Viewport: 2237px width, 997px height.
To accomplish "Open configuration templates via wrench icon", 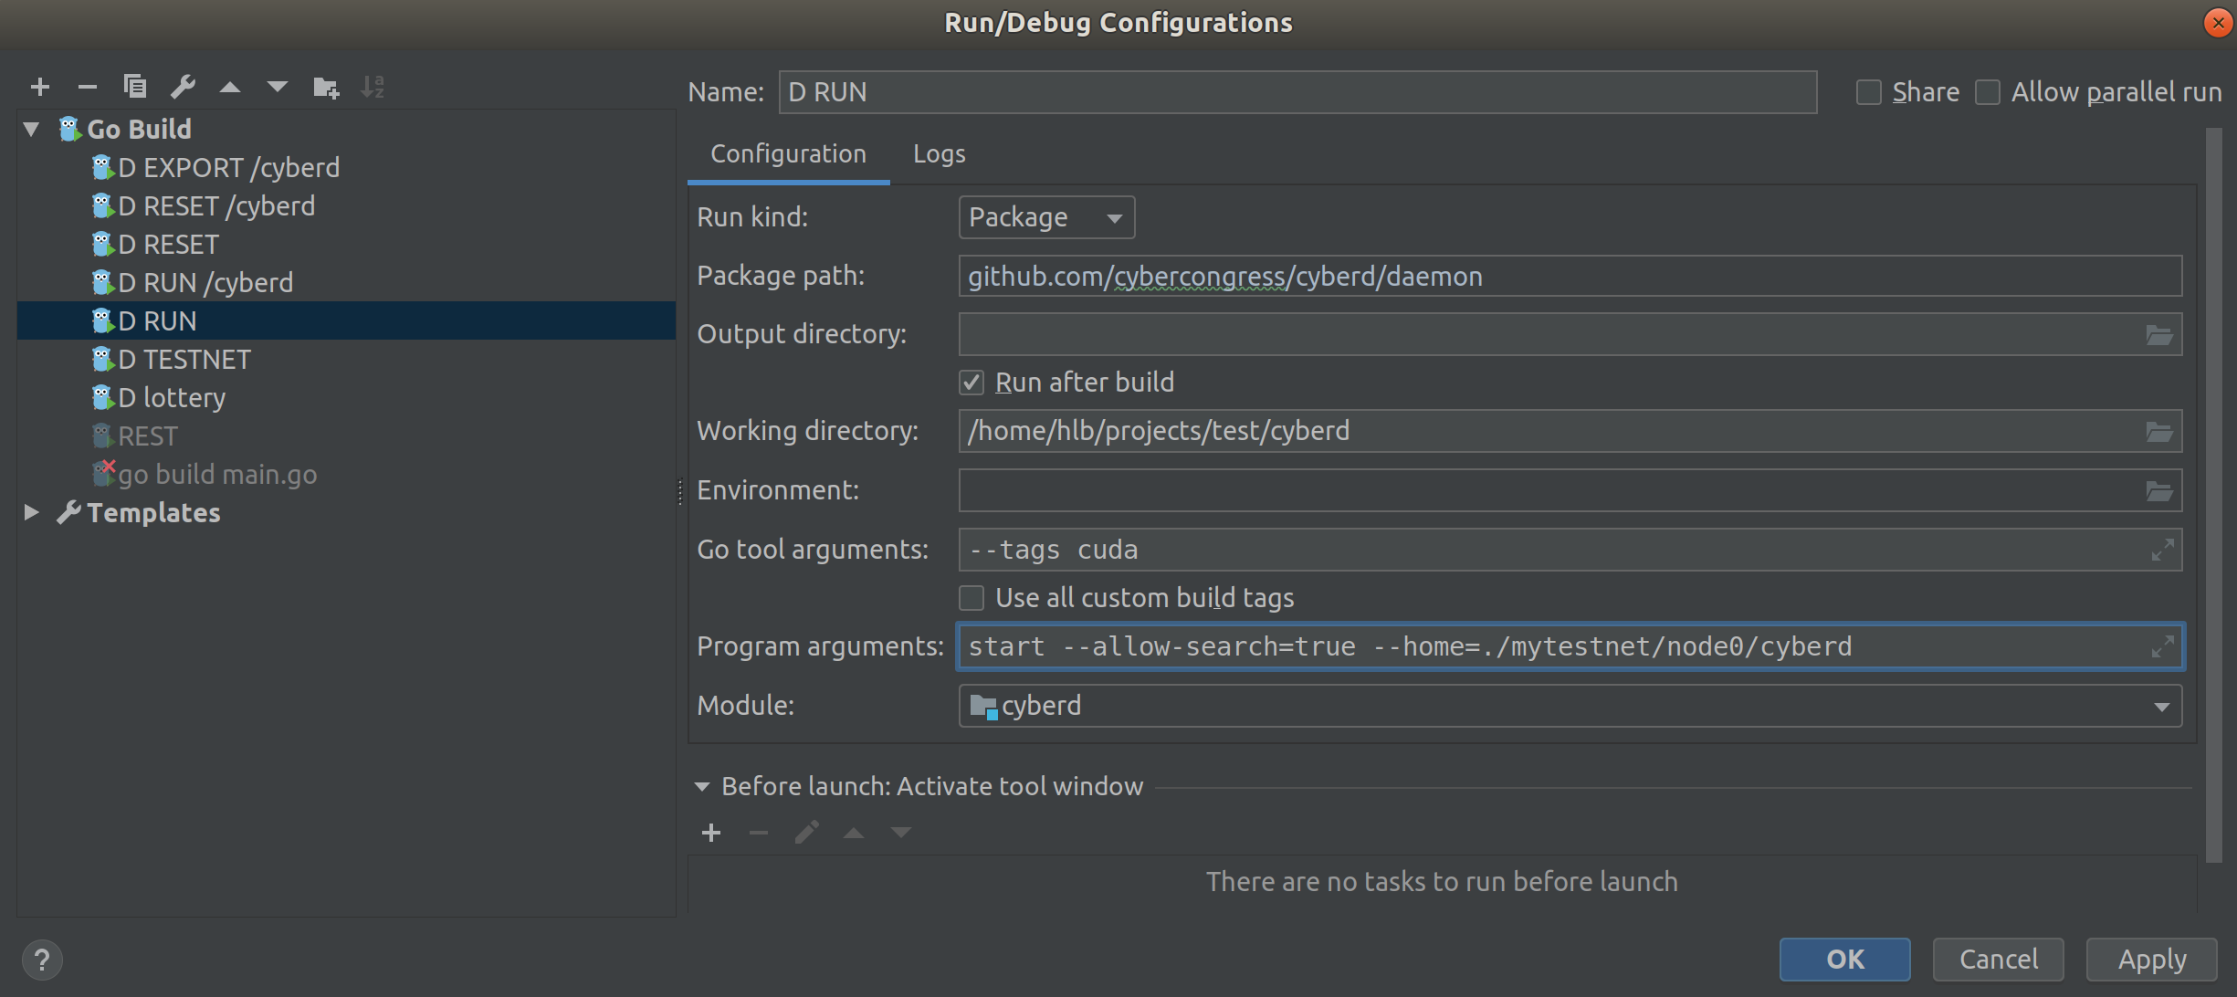I will click(183, 87).
